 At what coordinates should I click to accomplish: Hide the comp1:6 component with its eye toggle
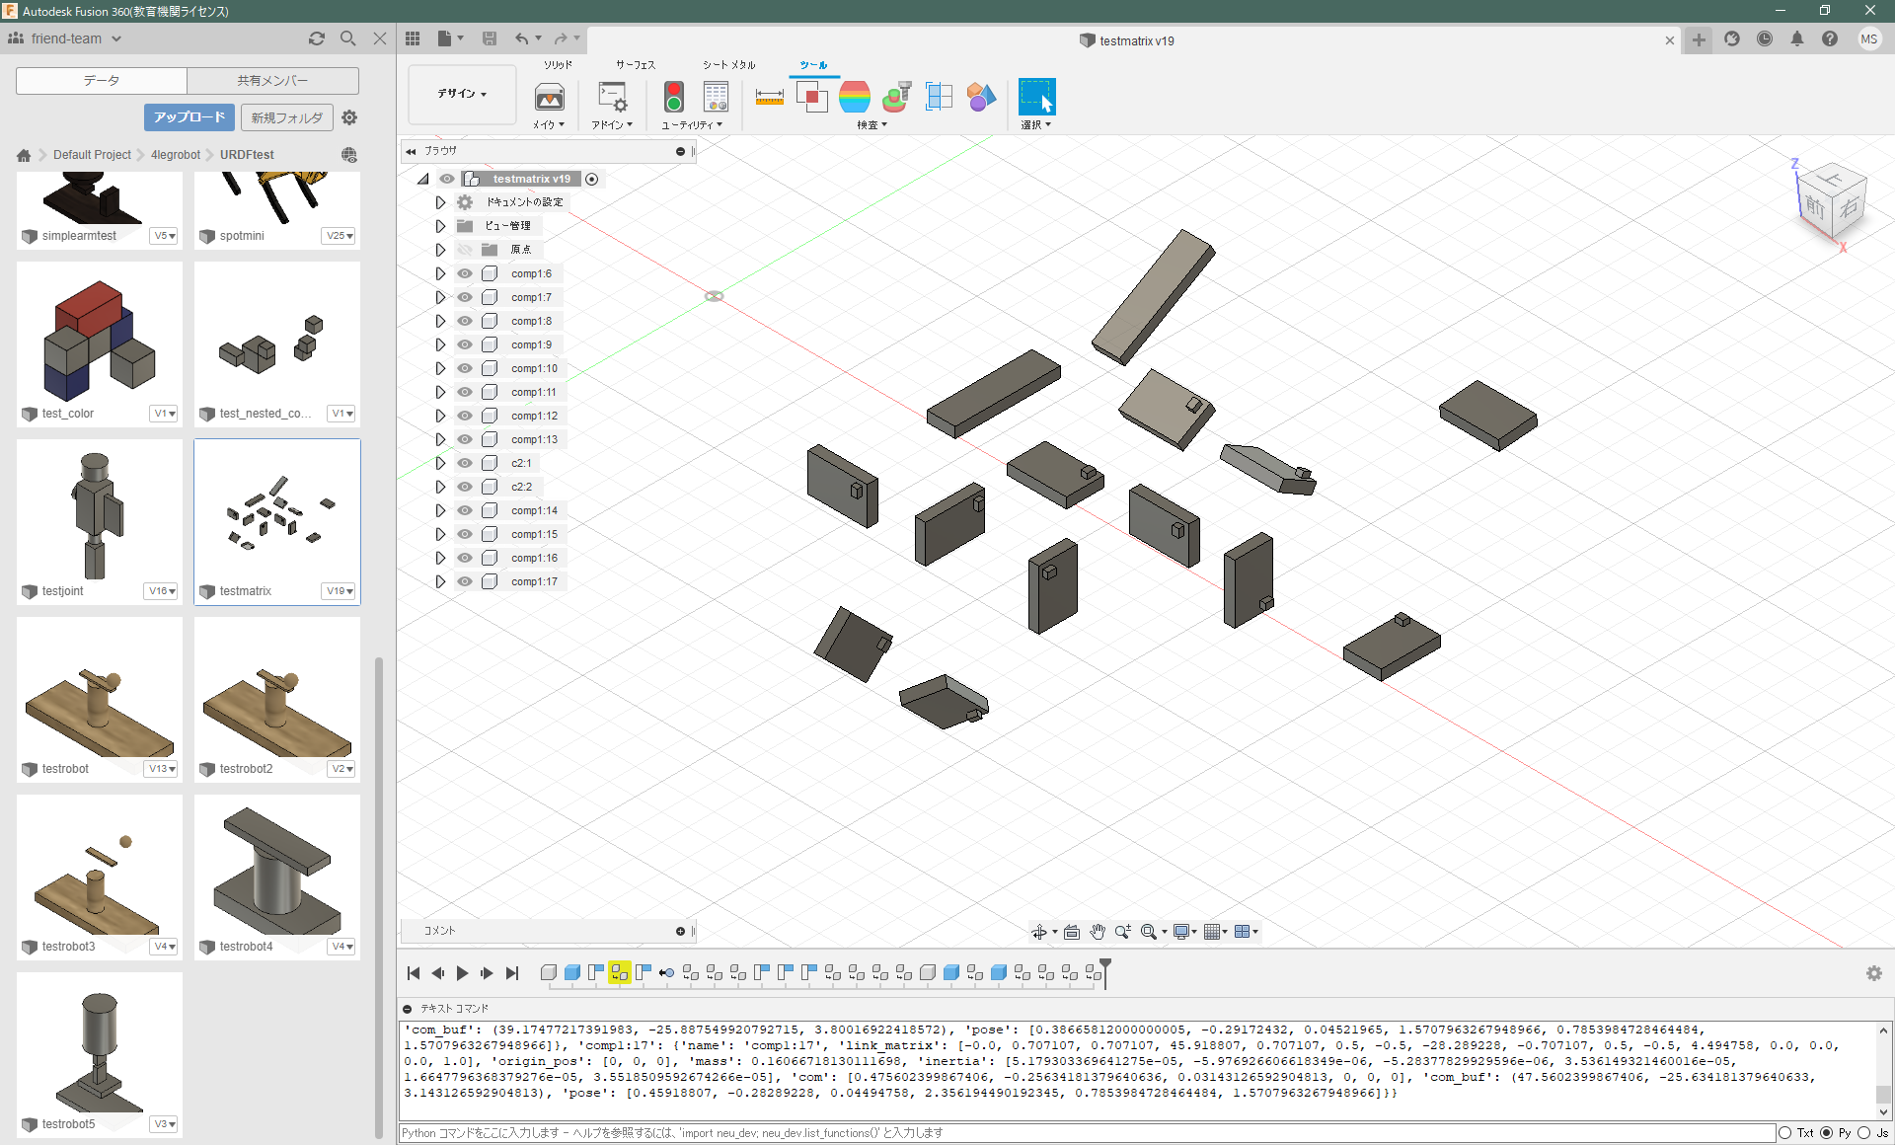(x=464, y=273)
